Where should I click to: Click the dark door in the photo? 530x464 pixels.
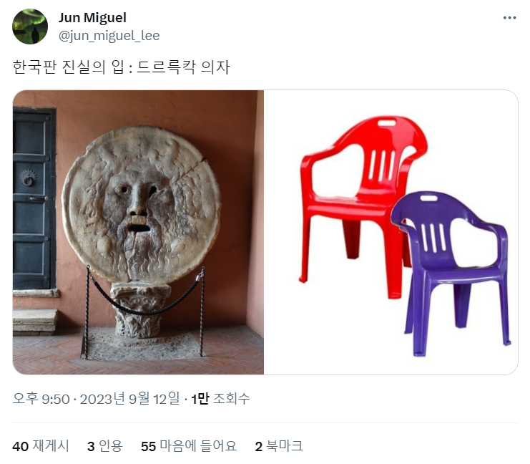coord(34,198)
